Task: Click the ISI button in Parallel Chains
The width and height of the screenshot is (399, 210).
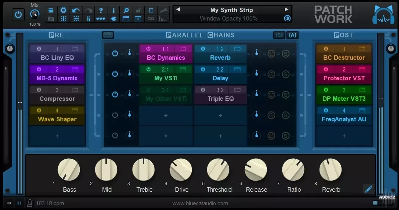Action: pos(279,35)
